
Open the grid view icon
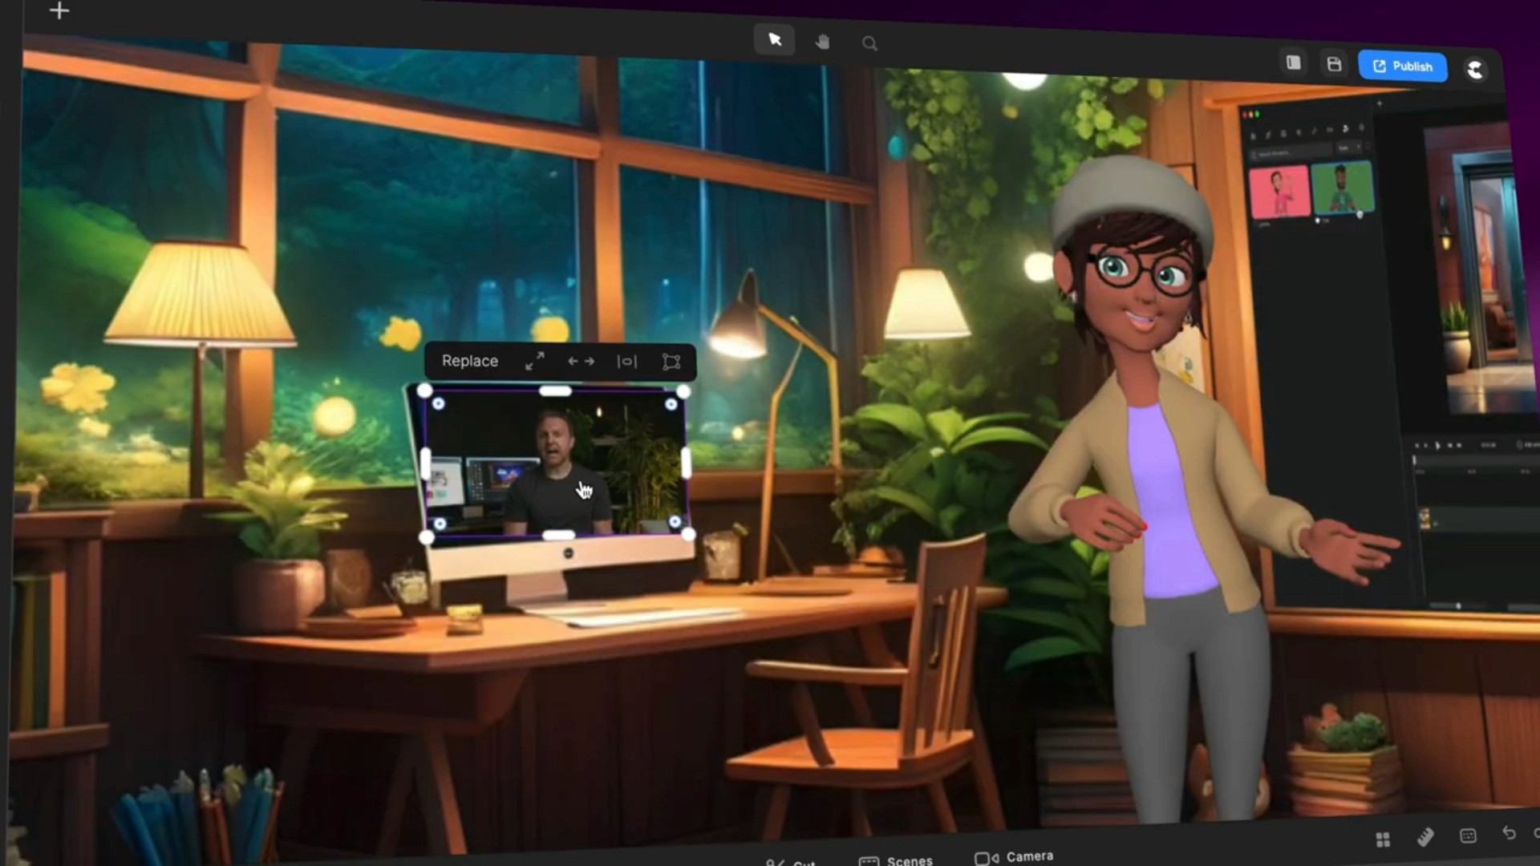click(x=1383, y=840)
